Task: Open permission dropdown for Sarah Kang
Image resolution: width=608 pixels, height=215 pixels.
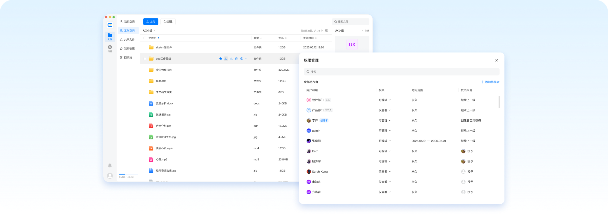Action: coord(385,172)
